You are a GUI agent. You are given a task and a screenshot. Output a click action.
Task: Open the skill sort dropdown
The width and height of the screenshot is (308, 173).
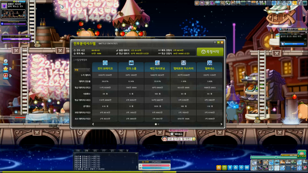pos(82,70)
